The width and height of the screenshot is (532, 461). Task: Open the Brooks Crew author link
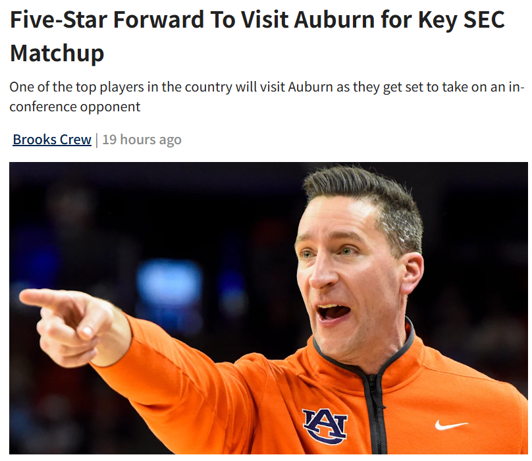tap(52, 140)
